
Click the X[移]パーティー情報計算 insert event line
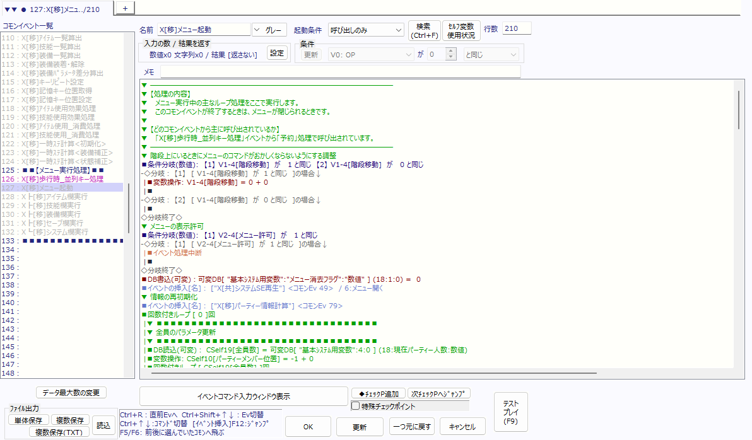click(x=242, y=306)
